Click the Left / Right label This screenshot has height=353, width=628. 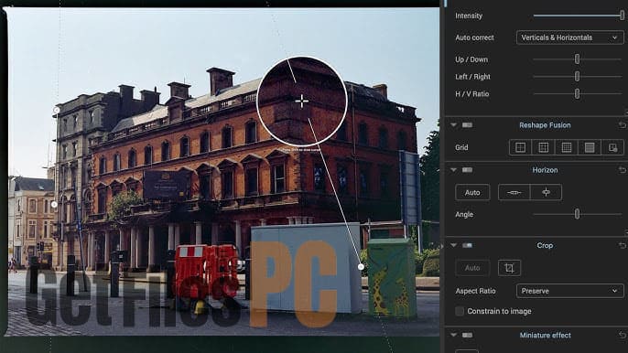472,77
